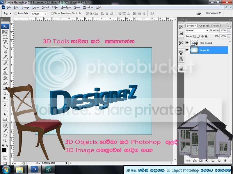
Task: Select the Lasso tool
Action: pos(5,42)
